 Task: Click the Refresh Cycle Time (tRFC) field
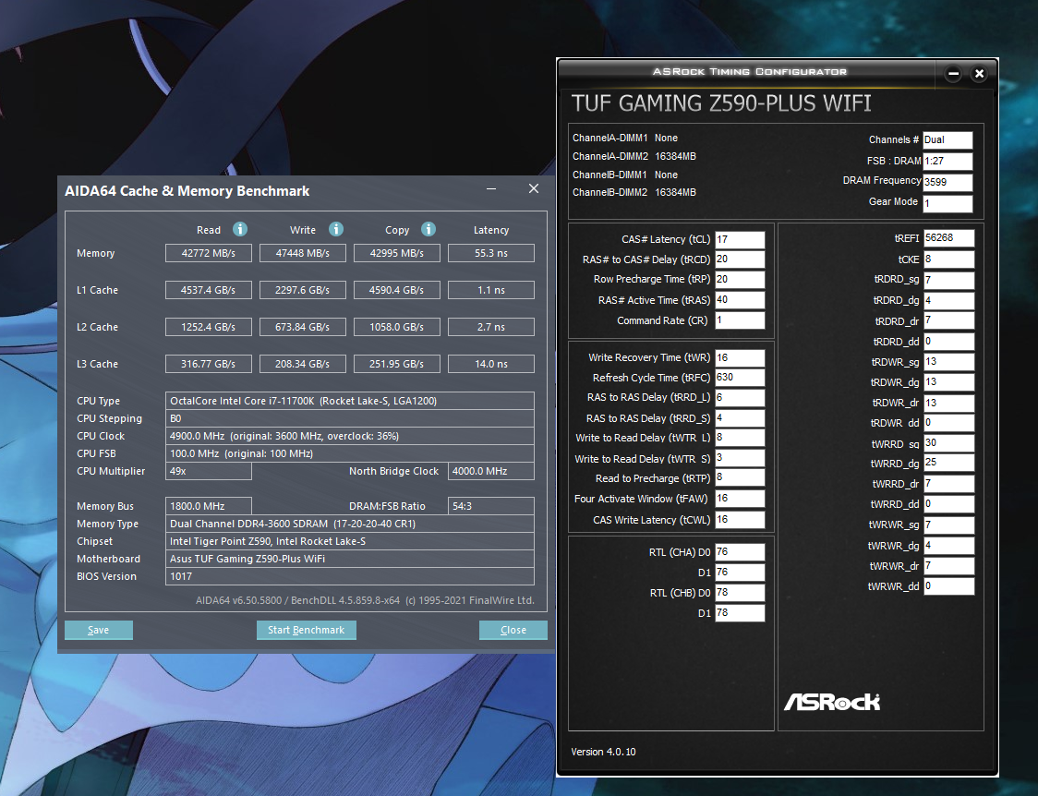(740, 377)
